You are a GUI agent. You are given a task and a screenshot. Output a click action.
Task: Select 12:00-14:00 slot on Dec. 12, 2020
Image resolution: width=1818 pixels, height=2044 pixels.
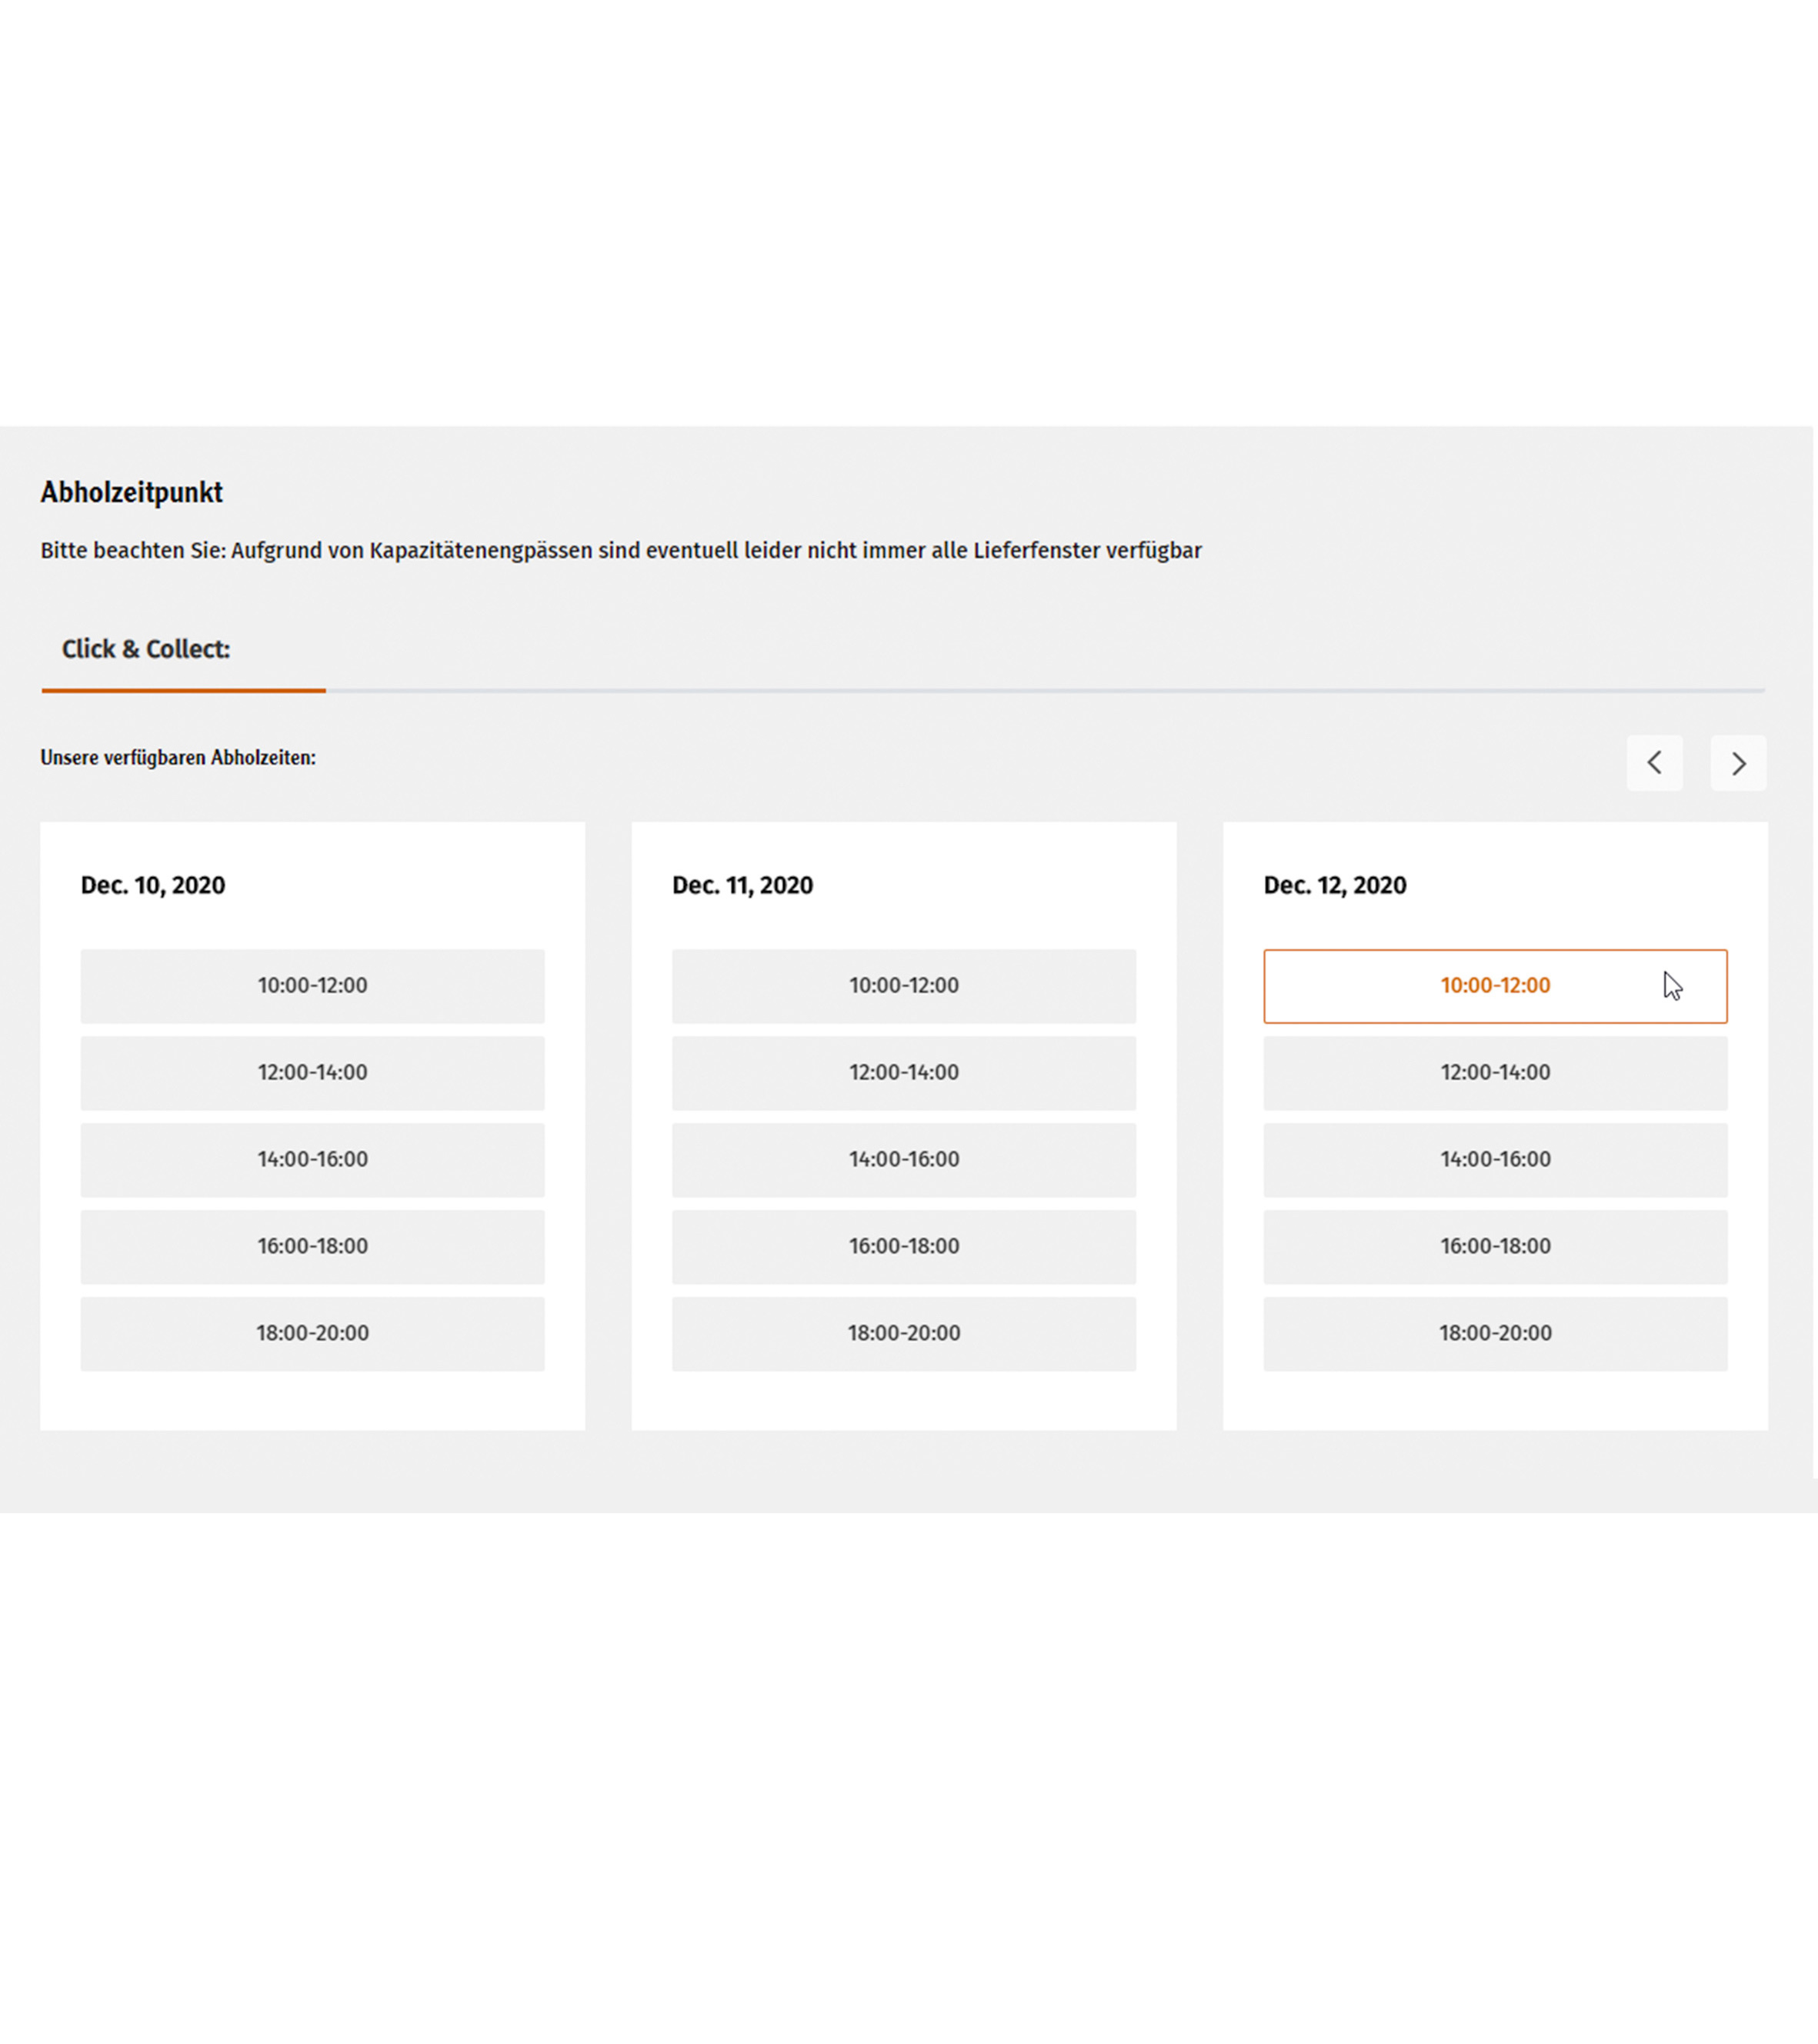pos(1495,1073)
